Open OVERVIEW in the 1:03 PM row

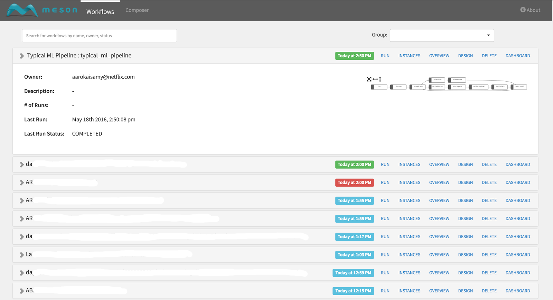[x=439, y=255]
